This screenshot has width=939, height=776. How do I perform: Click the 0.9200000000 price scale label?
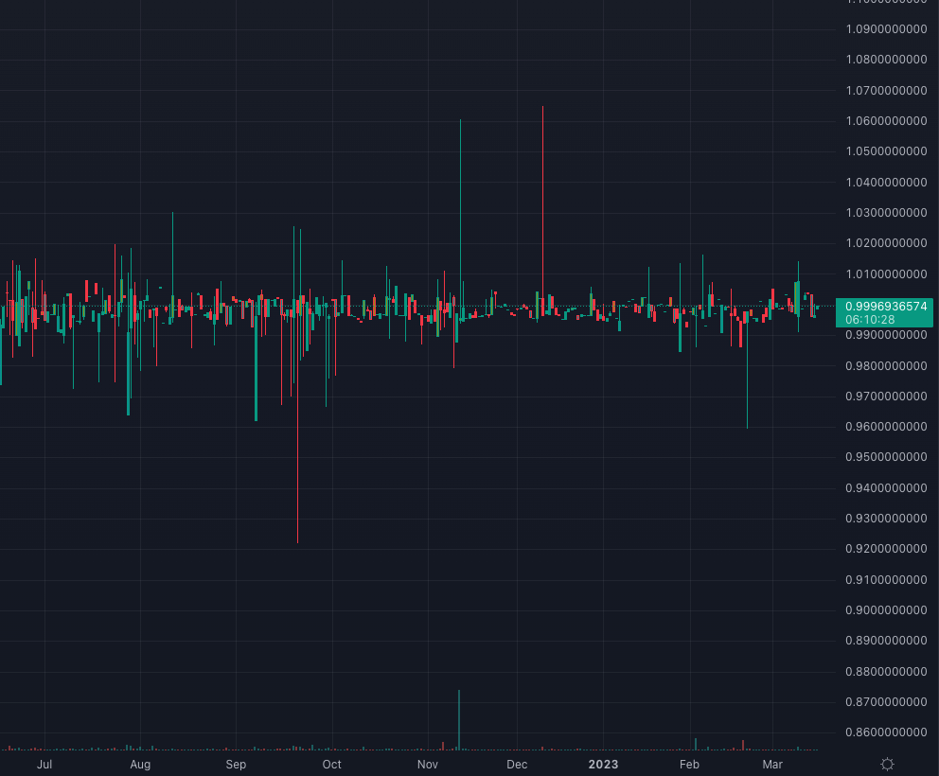point(886,549)
